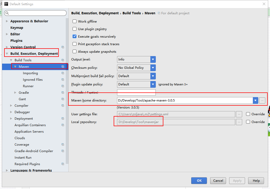Click the settings search field

point(35,13)
